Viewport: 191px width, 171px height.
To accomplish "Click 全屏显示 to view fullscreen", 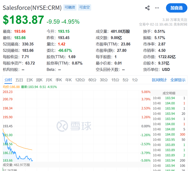I will click(x=178, y=80).
